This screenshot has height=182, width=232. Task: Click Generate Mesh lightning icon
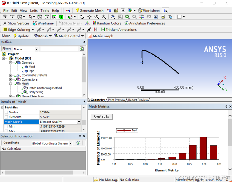[x=77, y=10]
